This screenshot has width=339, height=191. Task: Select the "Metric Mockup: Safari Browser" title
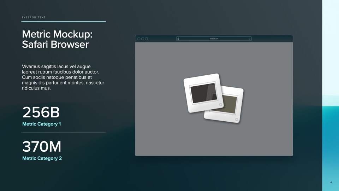pyautogui.click(x=57, y=39)
